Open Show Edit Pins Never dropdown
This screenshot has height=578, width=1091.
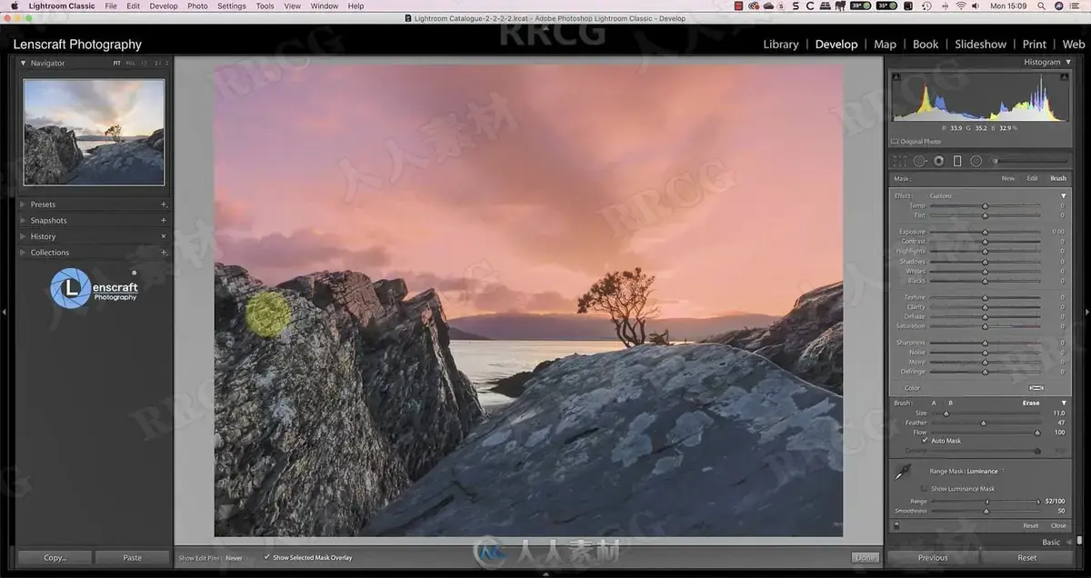[234, 558]
